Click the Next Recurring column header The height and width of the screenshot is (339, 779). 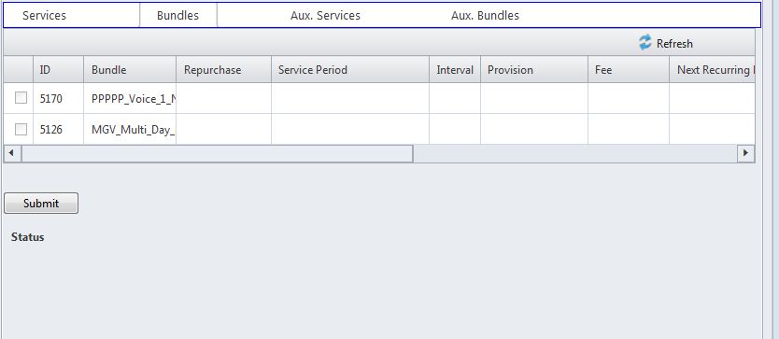712,70
